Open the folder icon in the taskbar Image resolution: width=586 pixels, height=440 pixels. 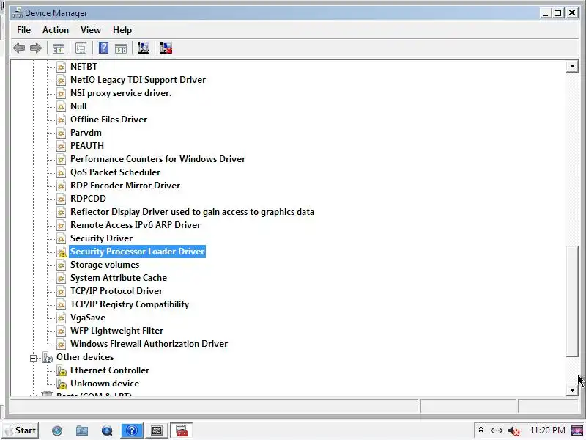point(82,430)
